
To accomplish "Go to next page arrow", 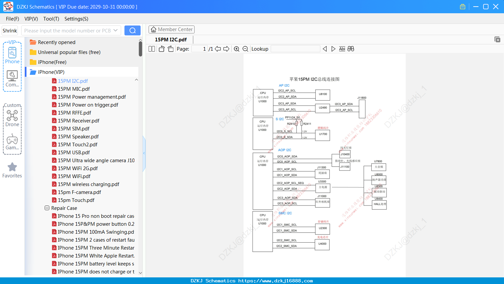I will coord(226,49).
